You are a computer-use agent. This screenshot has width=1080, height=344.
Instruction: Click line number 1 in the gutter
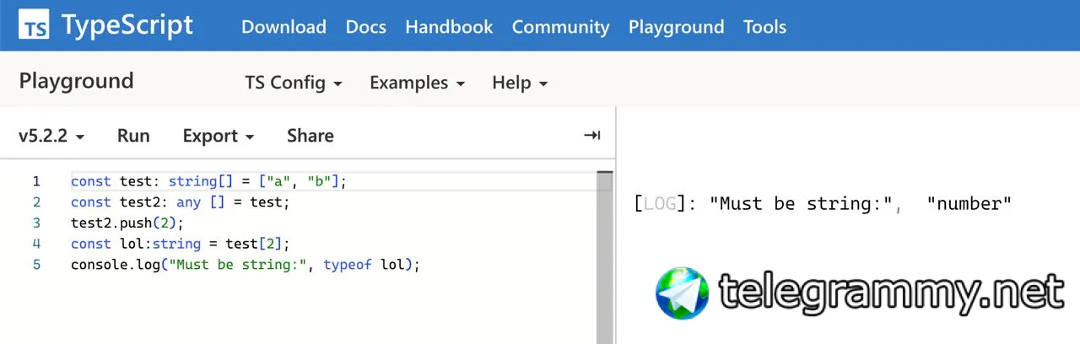[36, 181]
